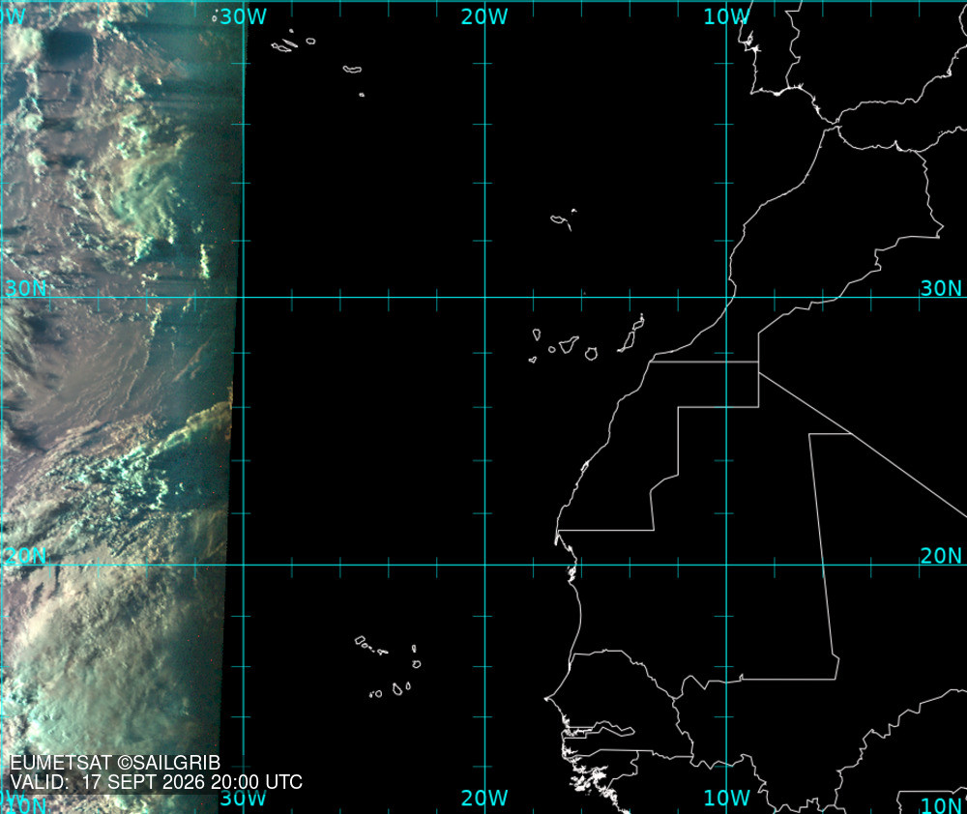
Task: Click the 30N latitude label on left edge
Action: 25,288
